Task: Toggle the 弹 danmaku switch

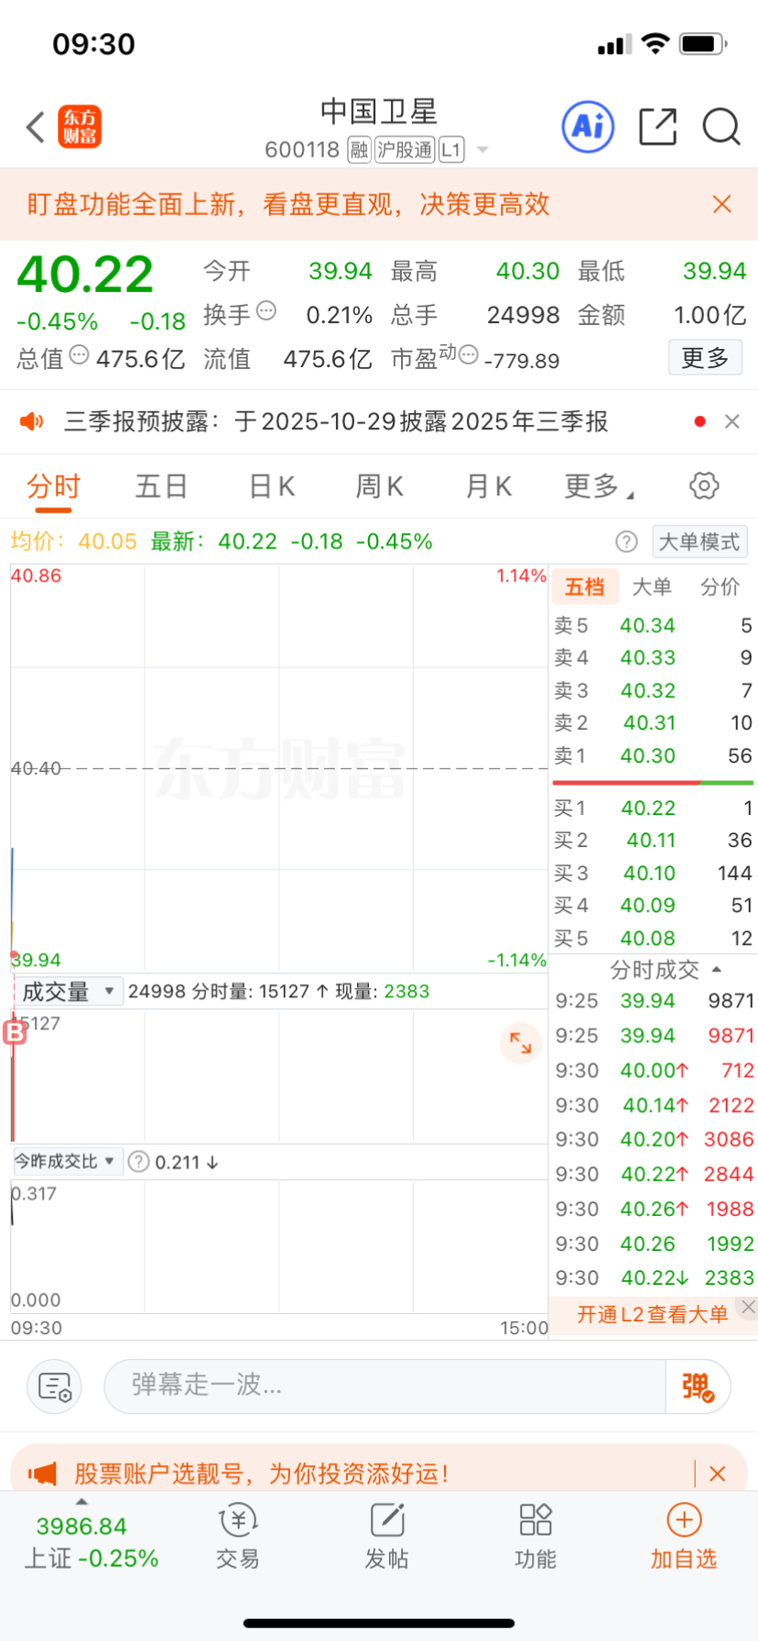Action: 698,1386
